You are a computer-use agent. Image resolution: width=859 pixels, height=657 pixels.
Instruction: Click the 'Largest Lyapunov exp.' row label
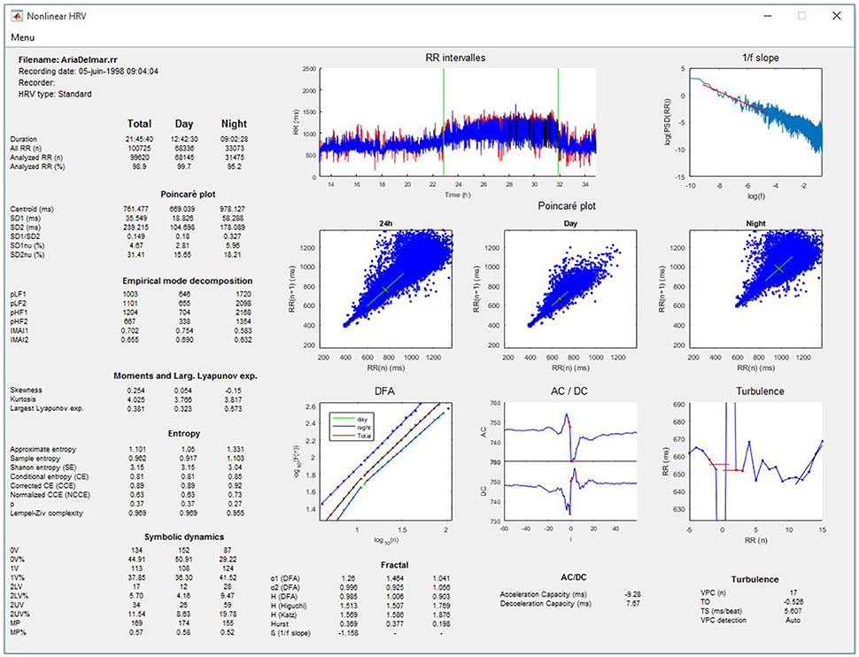click(47, 408)
